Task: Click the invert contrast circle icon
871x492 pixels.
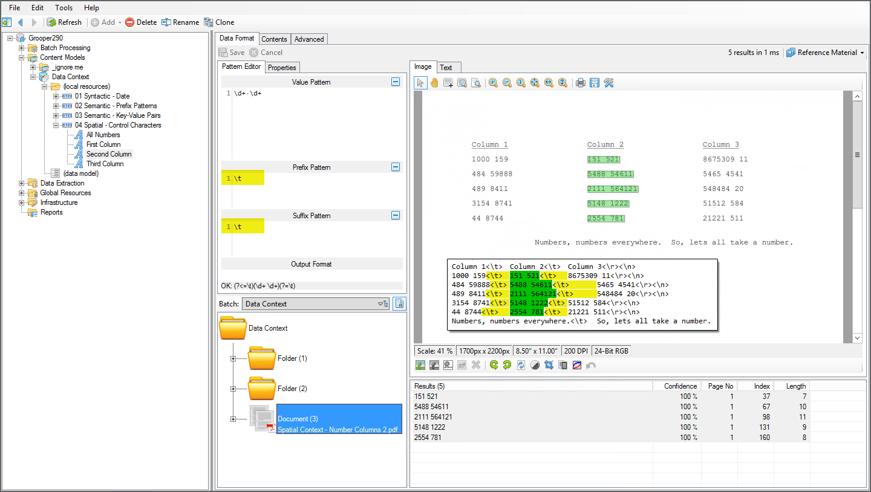Action: click(535, 365)
